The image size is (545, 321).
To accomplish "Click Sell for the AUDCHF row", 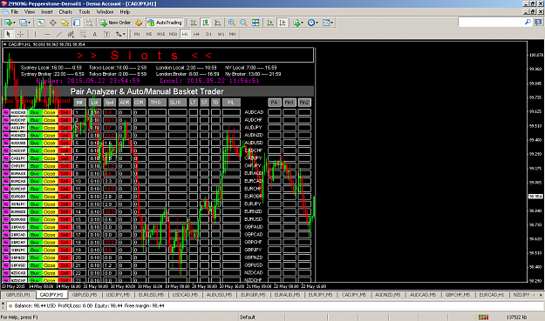I will click(x=65, y=120).
